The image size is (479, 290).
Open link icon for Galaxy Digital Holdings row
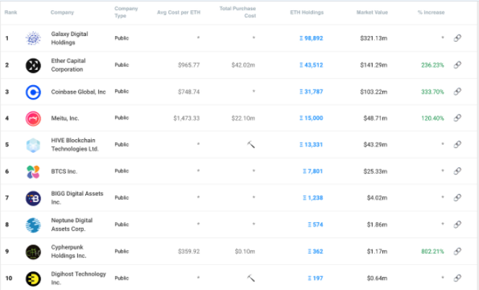[457, 38]
